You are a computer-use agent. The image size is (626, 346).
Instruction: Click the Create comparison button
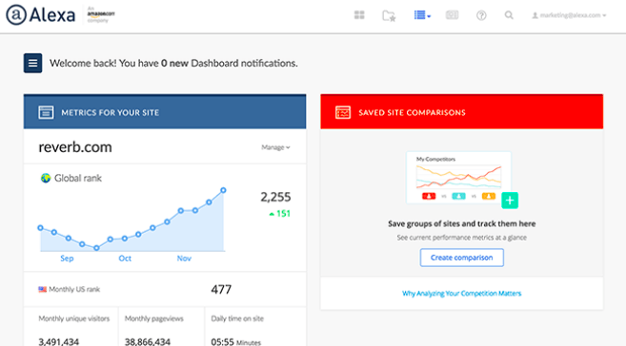(461, 258)
